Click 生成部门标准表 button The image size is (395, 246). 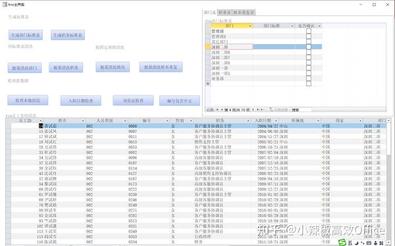pos(26,35)
